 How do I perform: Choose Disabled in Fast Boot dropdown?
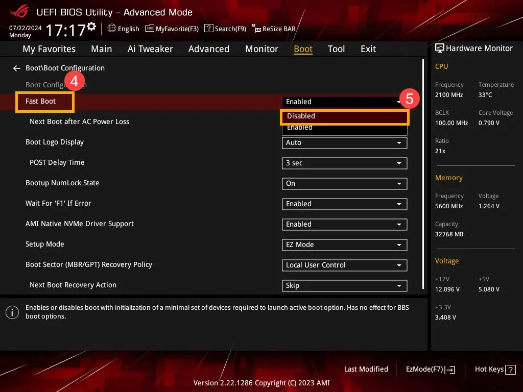pyautogui.click(x=345, y=116)
